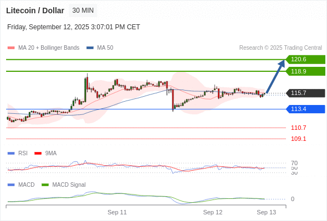
Task: Click the MACD blue legend swatch
Action: click(11, 185)
